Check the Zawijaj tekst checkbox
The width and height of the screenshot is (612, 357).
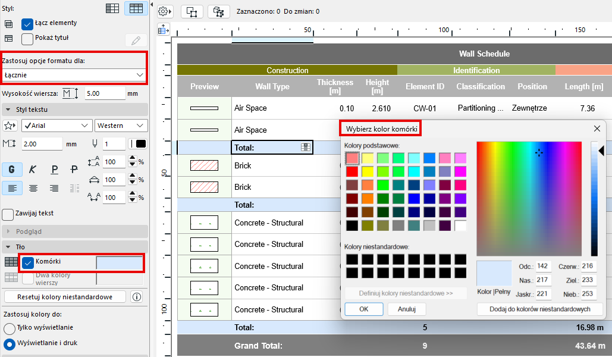8,214
